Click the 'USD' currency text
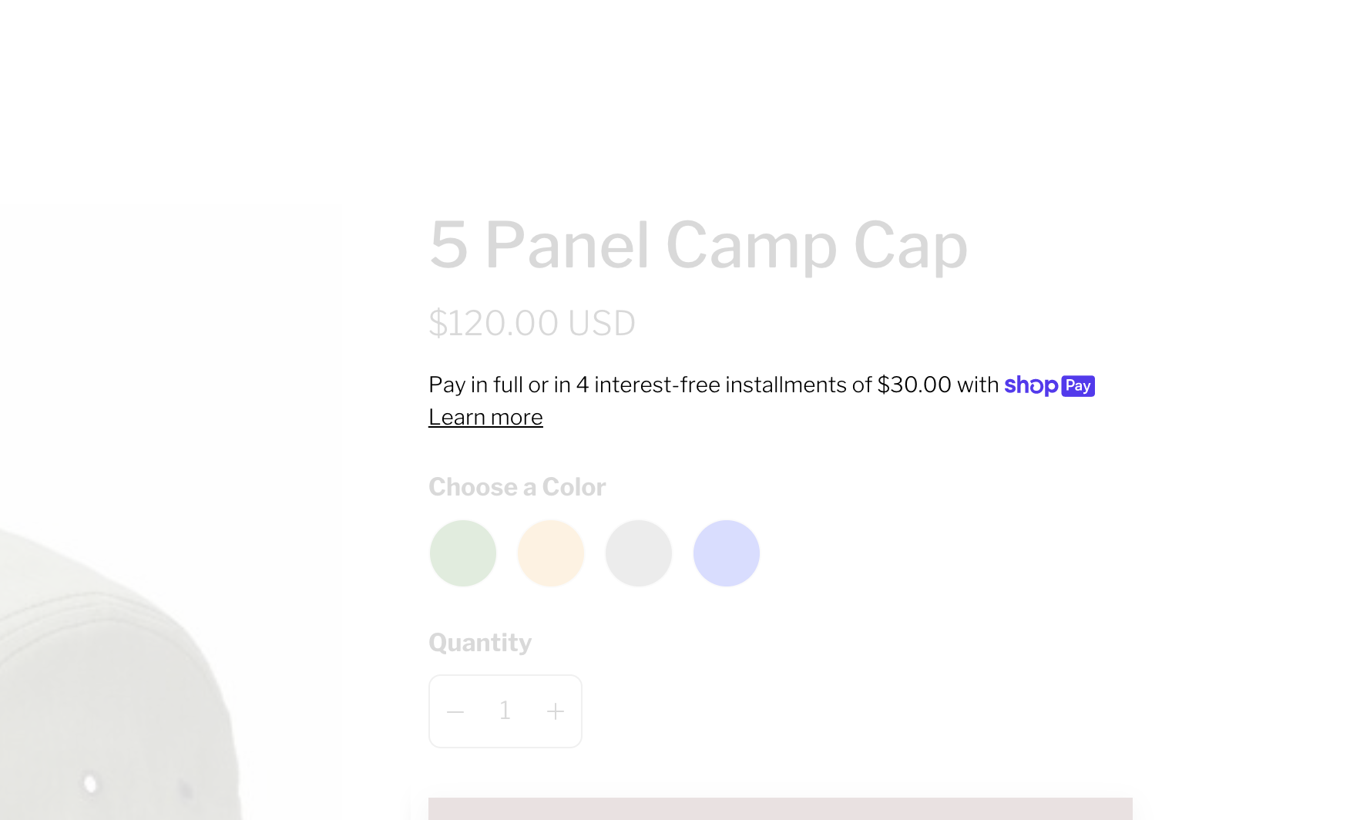Image resolution: width=1350 pixels, height=820 pixels. pyautogui.click(x=601, y=324)
